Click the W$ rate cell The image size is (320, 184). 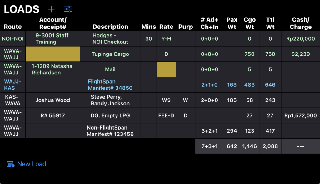click(x=166, y=100)
